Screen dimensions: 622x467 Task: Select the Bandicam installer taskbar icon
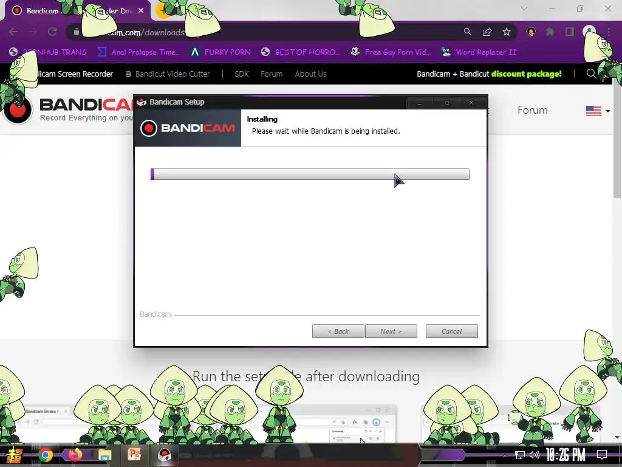click(164, 455)
